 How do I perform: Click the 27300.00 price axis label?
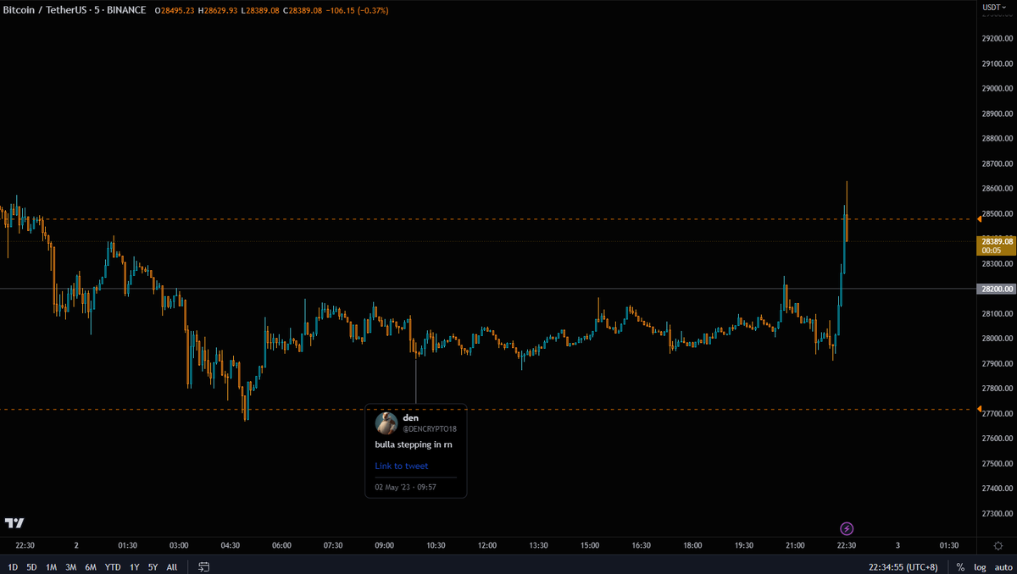[997, 514]
